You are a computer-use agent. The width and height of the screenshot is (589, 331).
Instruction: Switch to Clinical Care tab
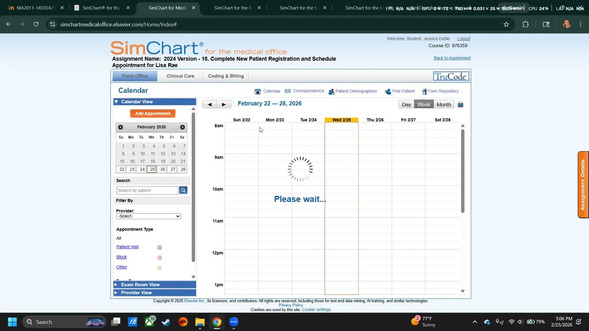[x=180, y=76]
